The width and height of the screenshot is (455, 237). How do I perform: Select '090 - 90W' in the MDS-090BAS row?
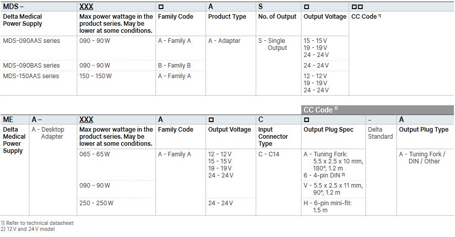[x=94, y=66]
